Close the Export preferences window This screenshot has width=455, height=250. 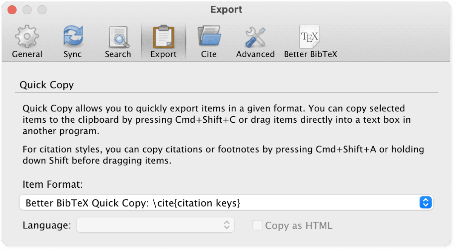coord(12,9)
